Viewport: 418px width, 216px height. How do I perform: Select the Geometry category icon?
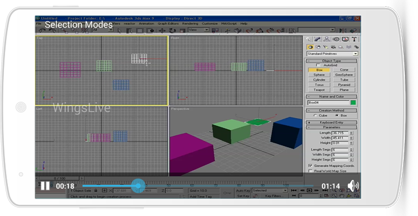pyautogui.click(x=310, y=47)
